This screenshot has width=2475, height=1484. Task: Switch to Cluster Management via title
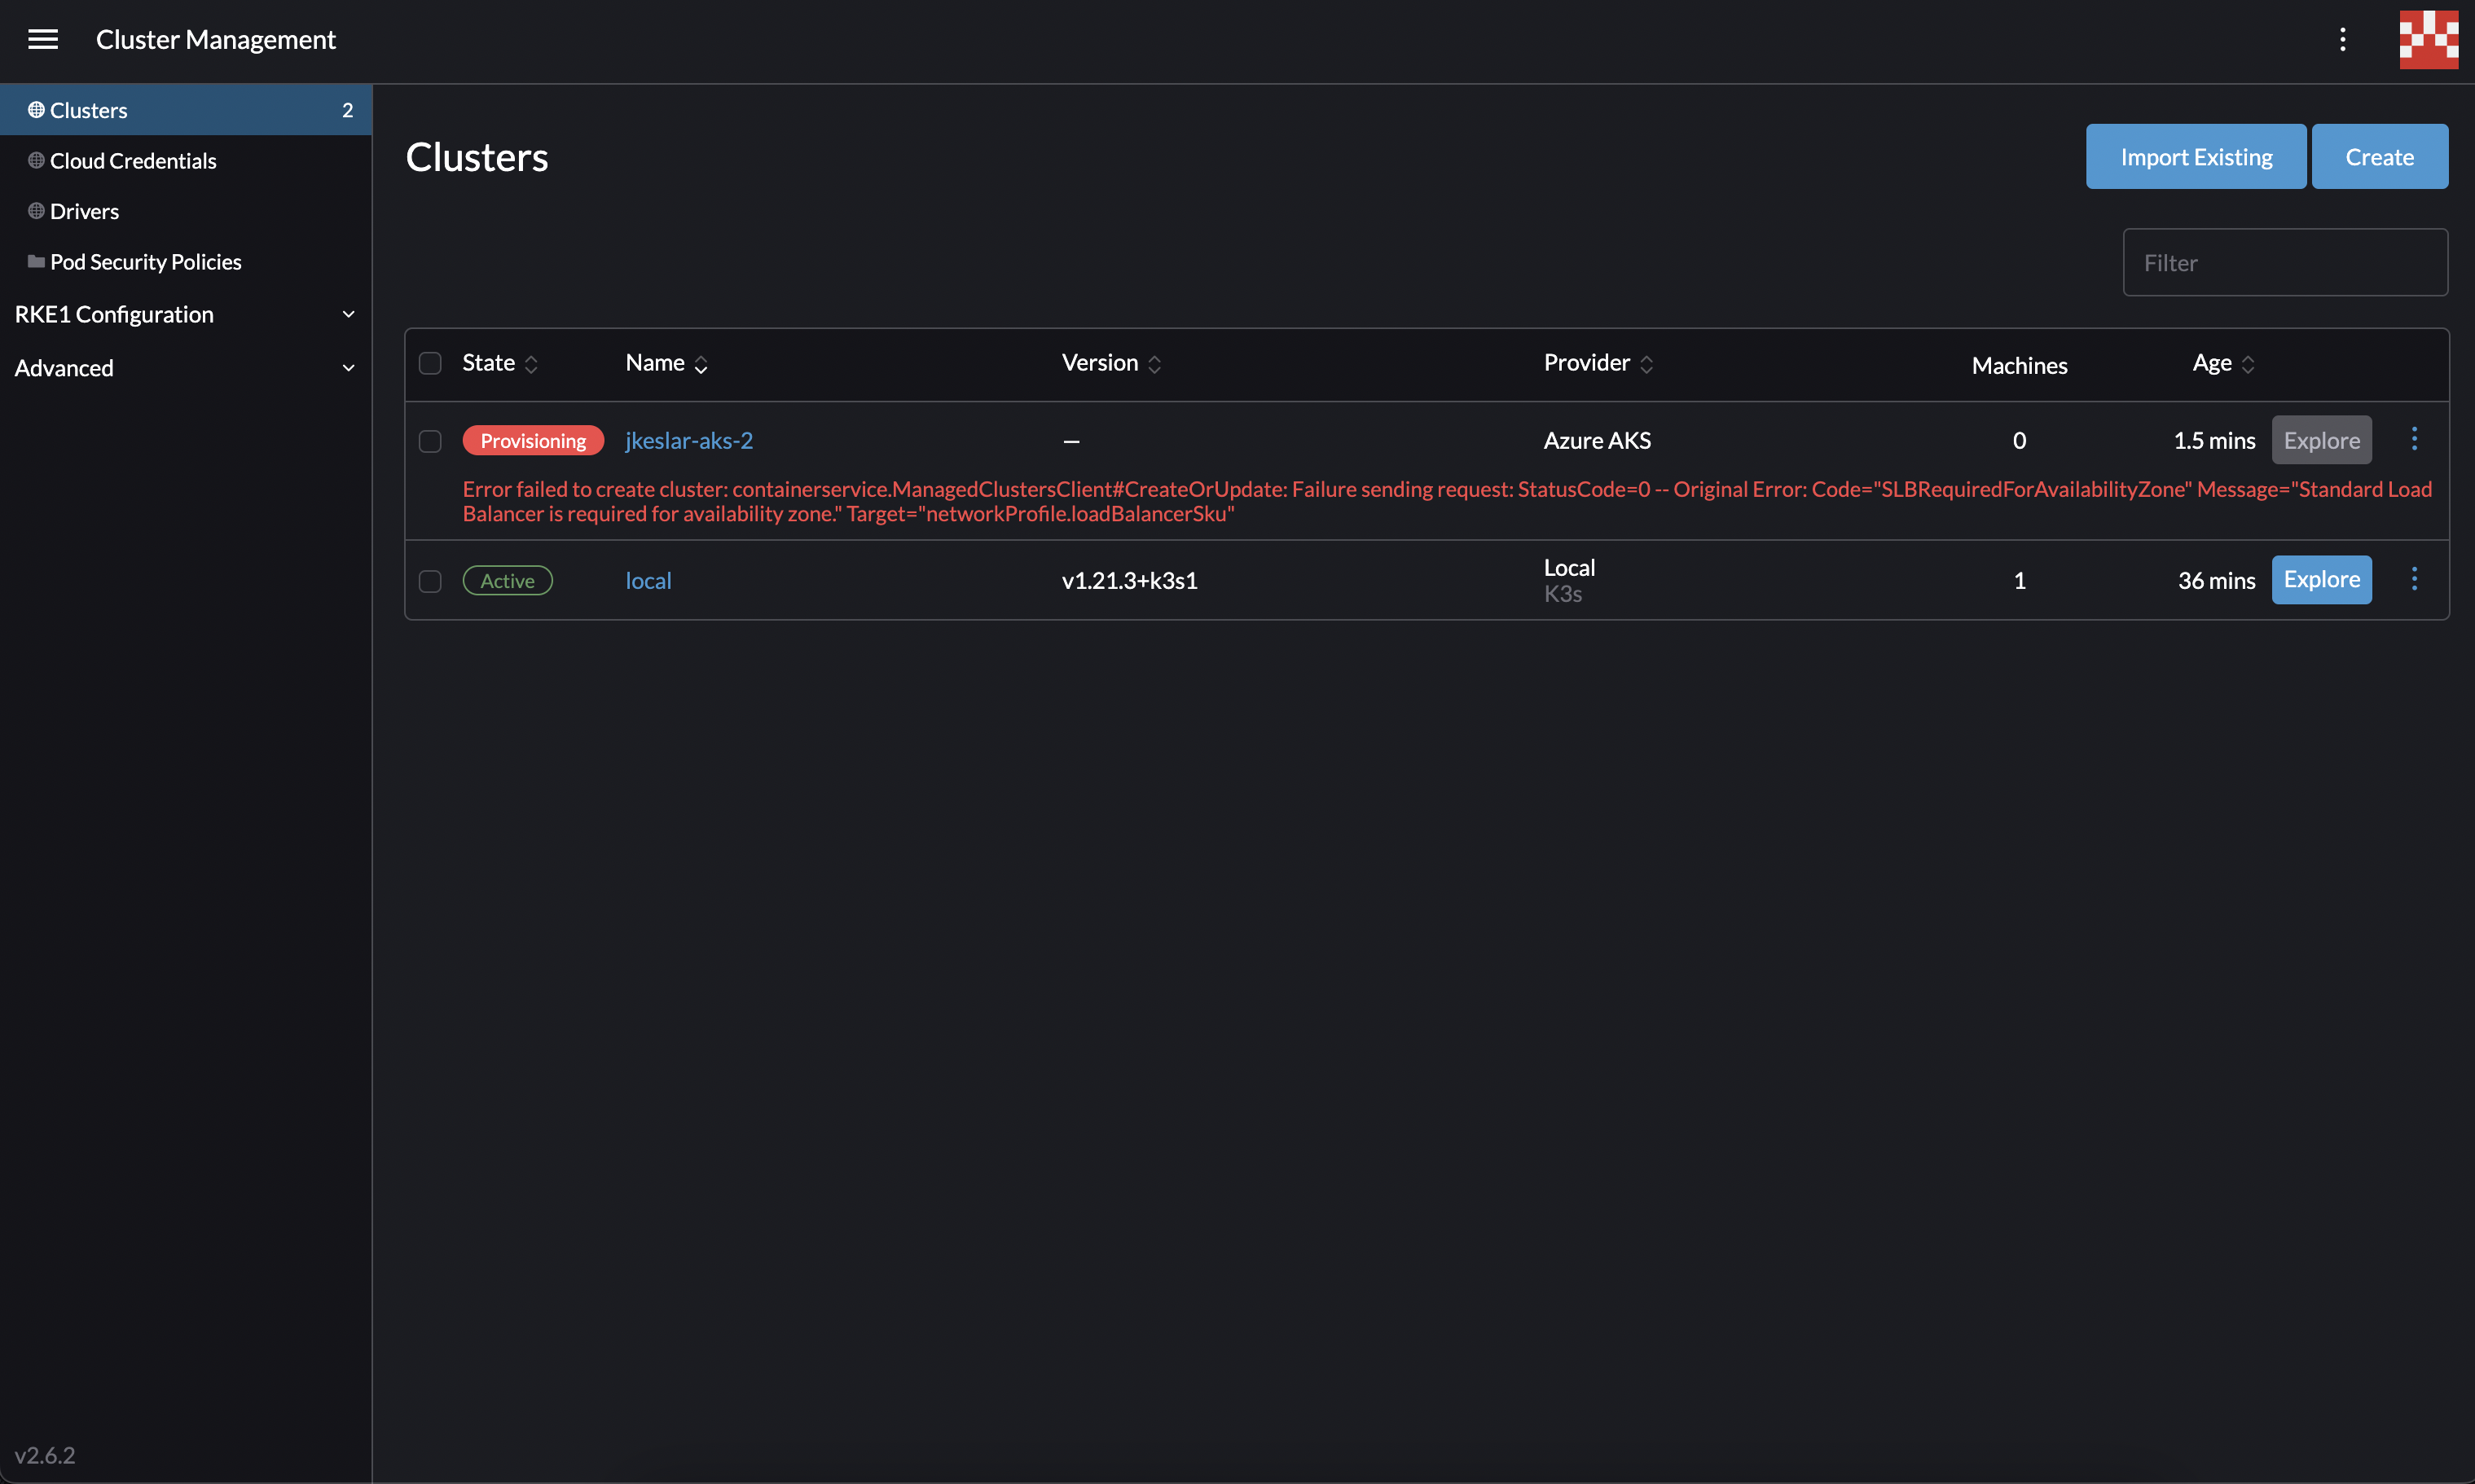215,39
